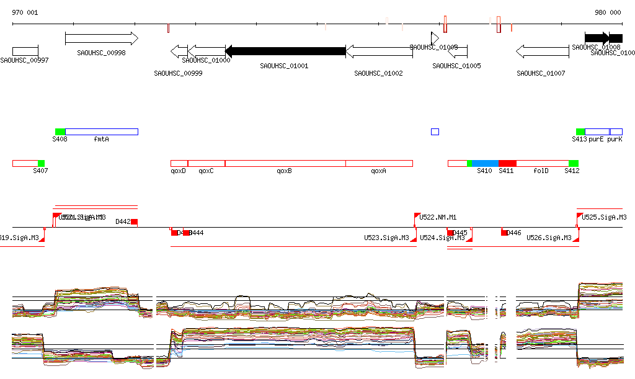
Task: Click the U524.SigA.M3 label
Action: [x=442, y=238]
